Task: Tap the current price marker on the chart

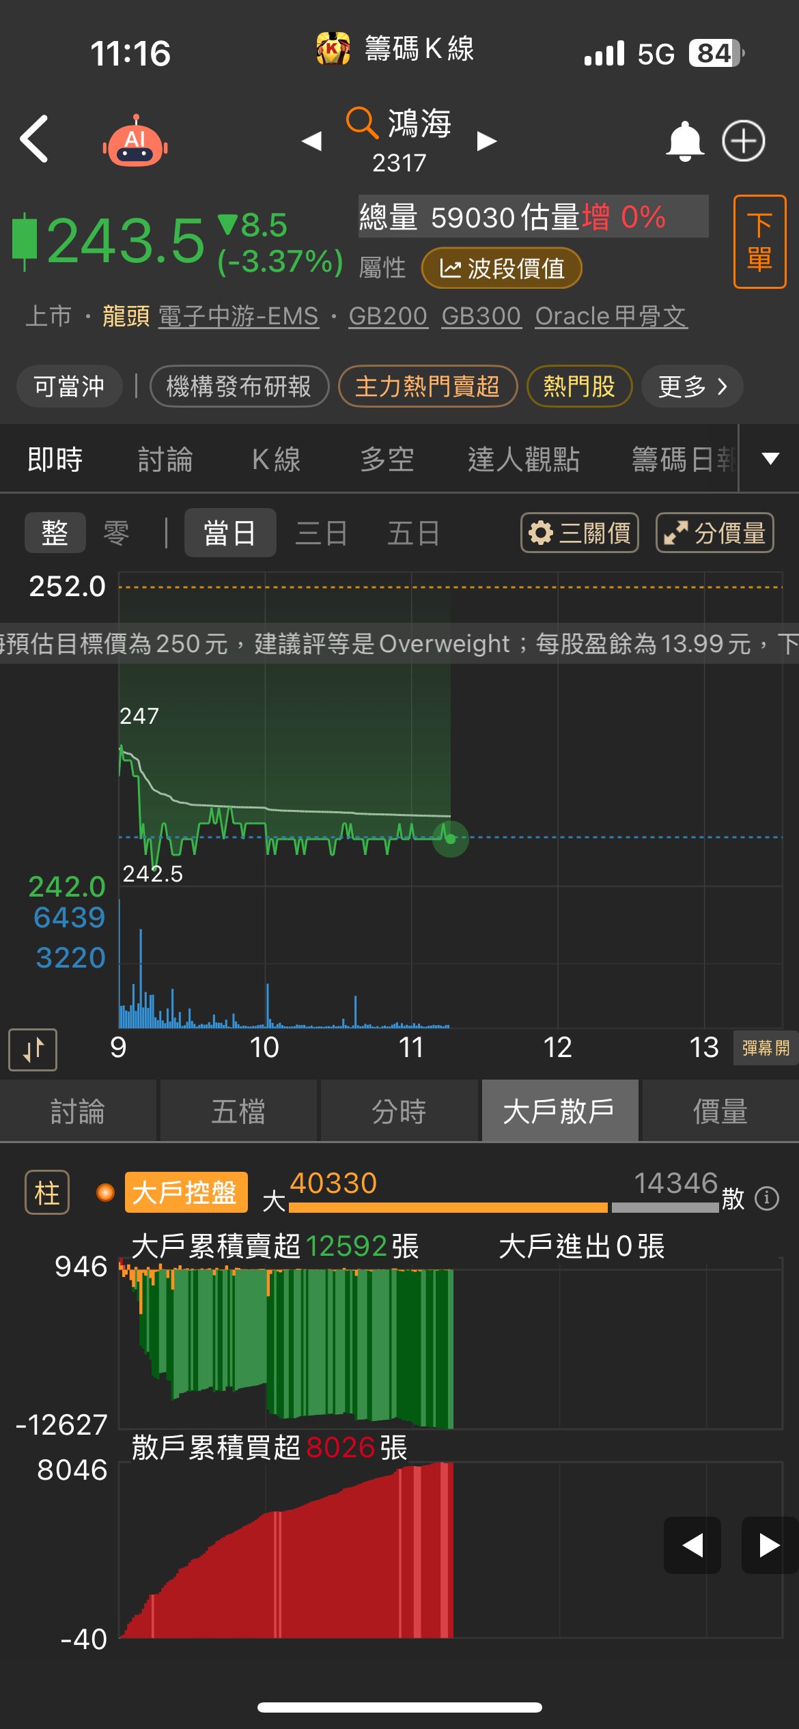Action: tap(451, 839)
